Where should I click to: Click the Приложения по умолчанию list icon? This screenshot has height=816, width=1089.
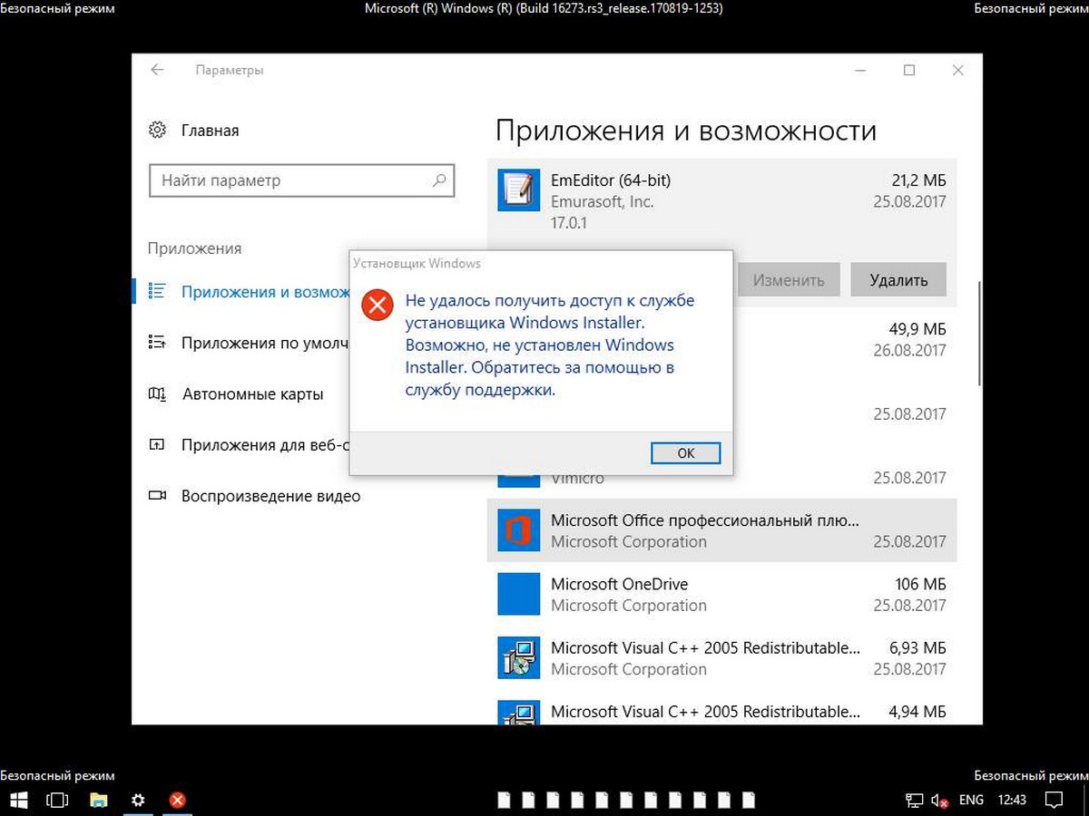157,343
